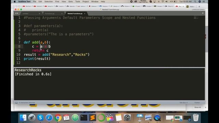Open Atom editor icon in dock
Screen dimensions: 219x123
(x=75, y=118)
